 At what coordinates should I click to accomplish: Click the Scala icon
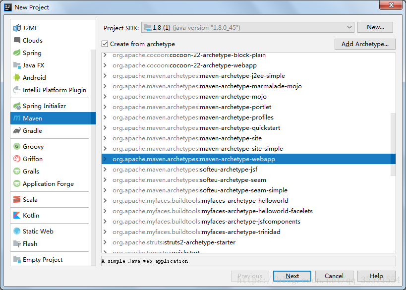tap(17, 199)
